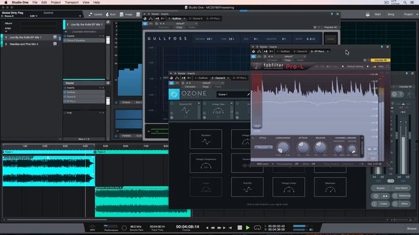
Task: Open the File menu
Action: tap(35, 3)
